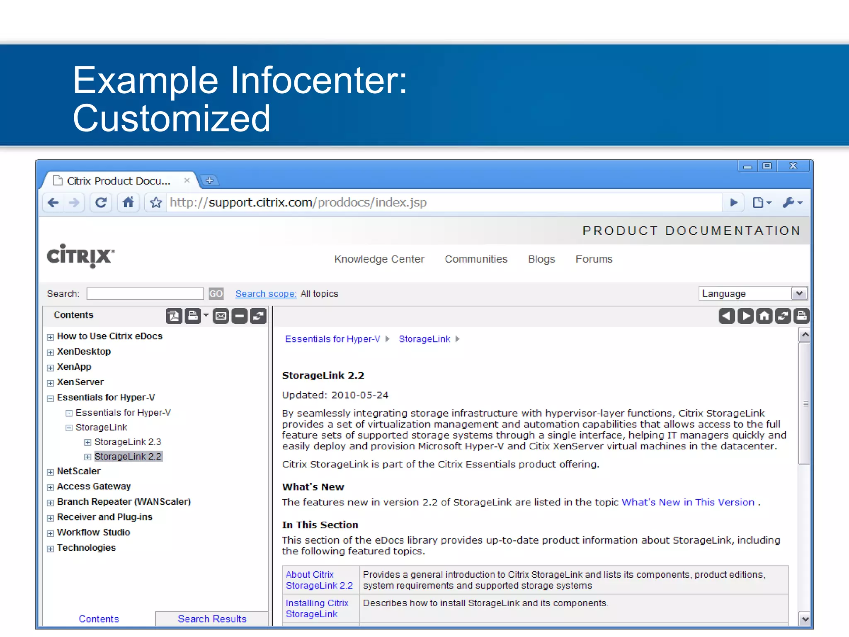Open the print options dropdown arrow in Contents
The width and height of the screenshot is (849, 637).
pos(206,316)
